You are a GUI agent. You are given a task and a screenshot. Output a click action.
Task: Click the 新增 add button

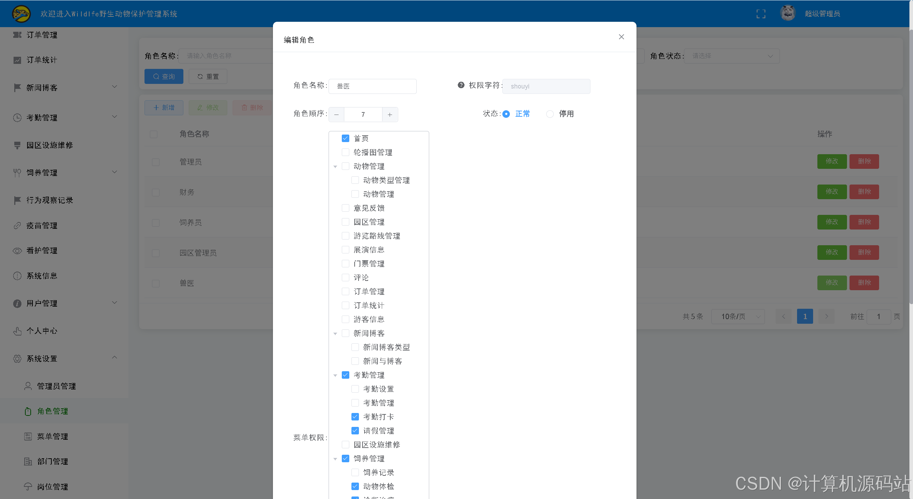pos(164,107)
